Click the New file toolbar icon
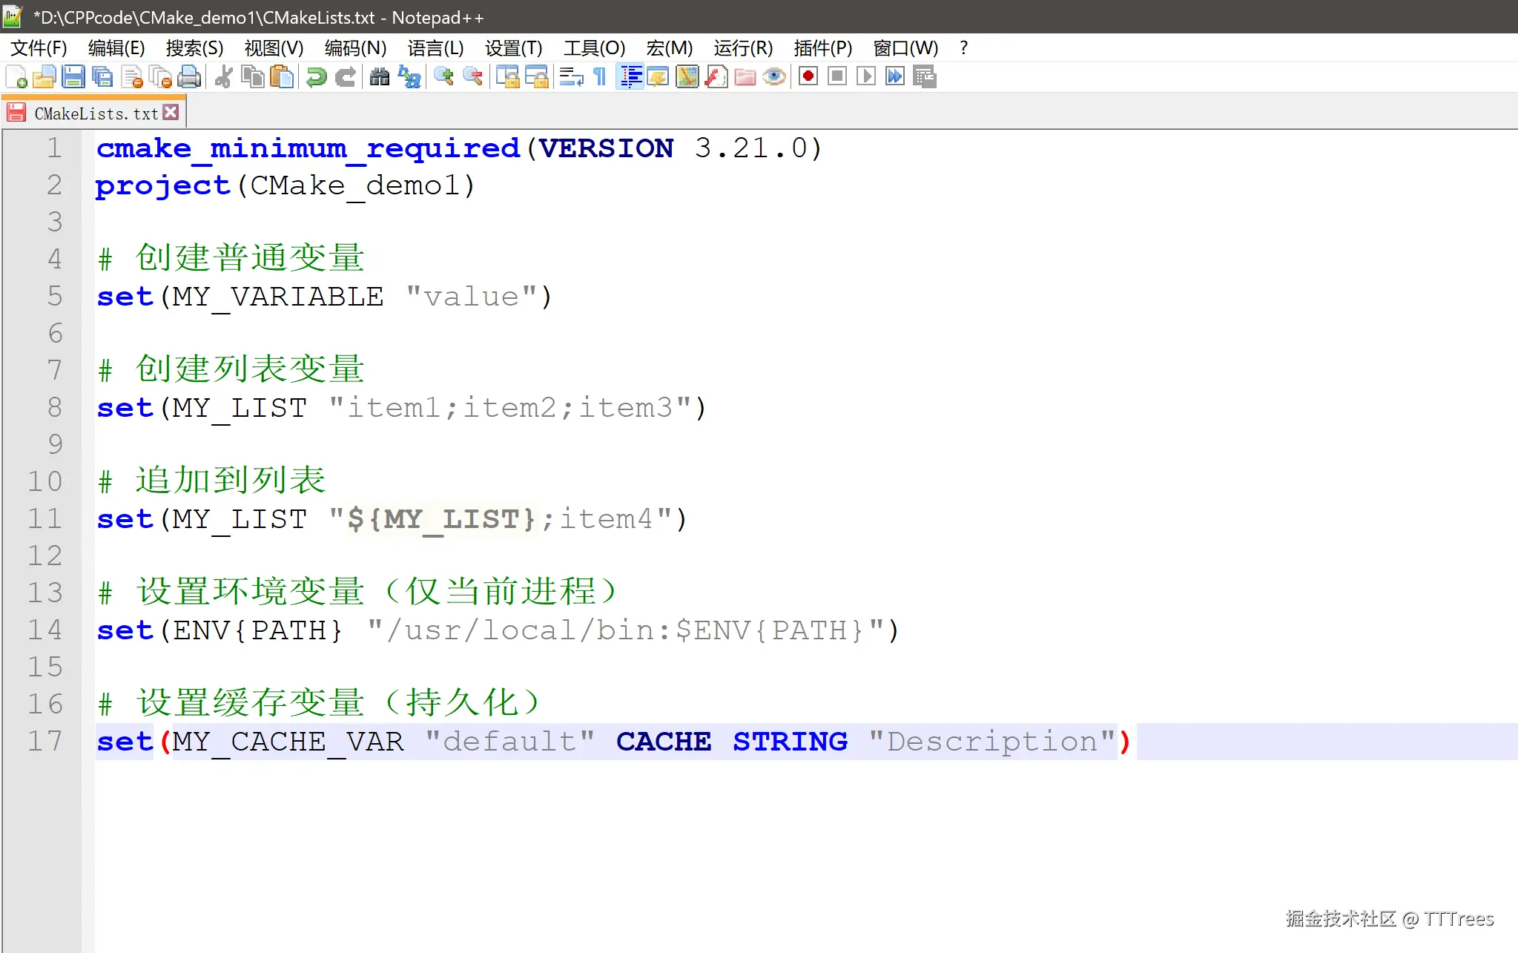1518x953 pixels. click(16, 77)
